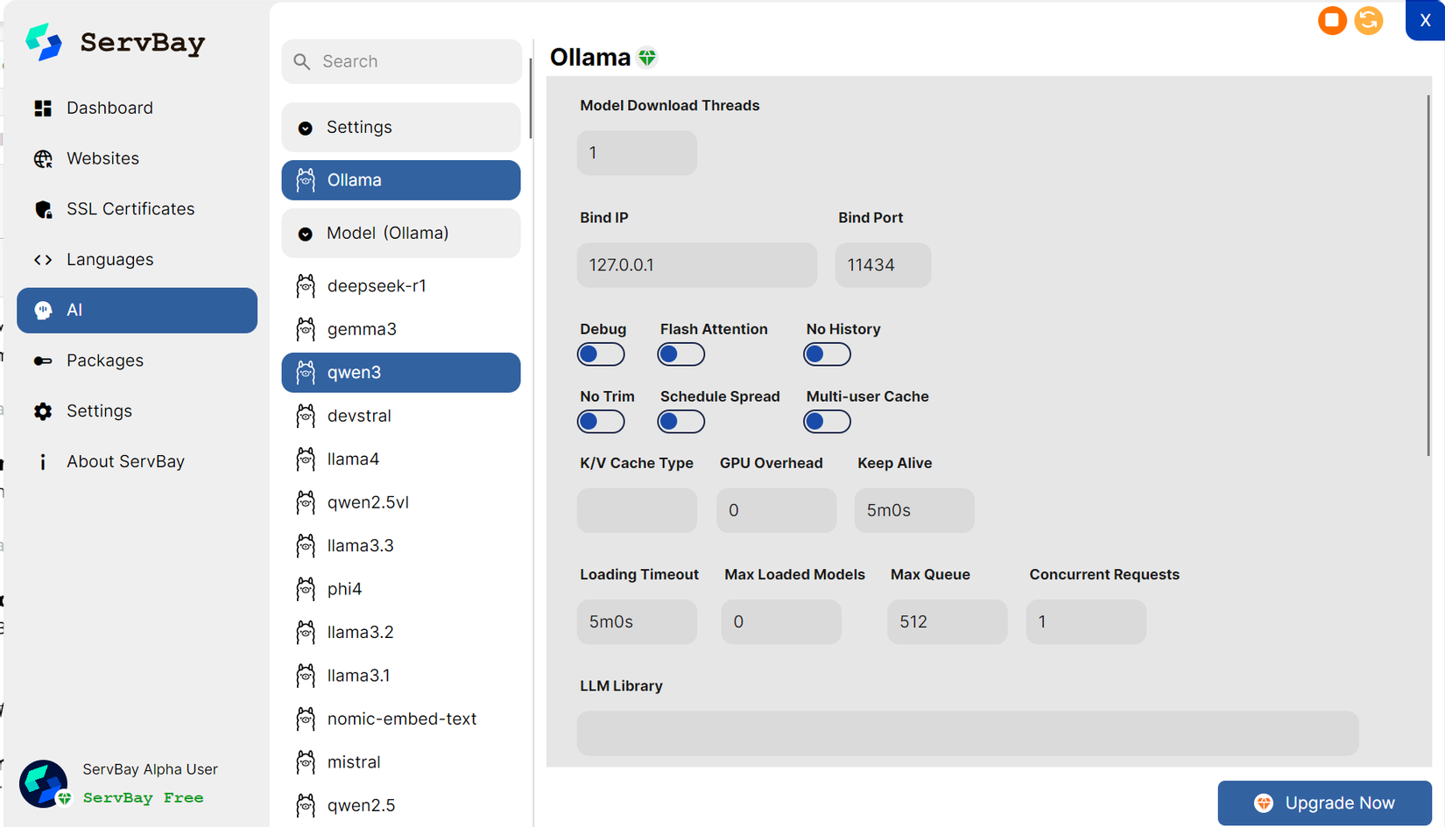Screen dimensions: 1445x827
Task: Go to the Websites section
Action: (137, 158)
